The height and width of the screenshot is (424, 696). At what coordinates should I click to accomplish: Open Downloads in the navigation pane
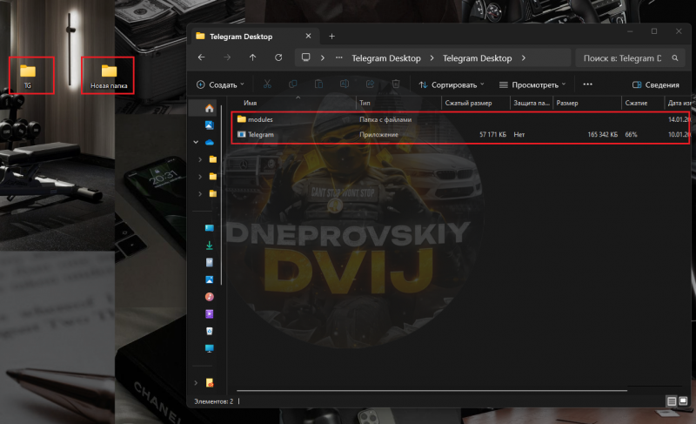pos(210,245)
